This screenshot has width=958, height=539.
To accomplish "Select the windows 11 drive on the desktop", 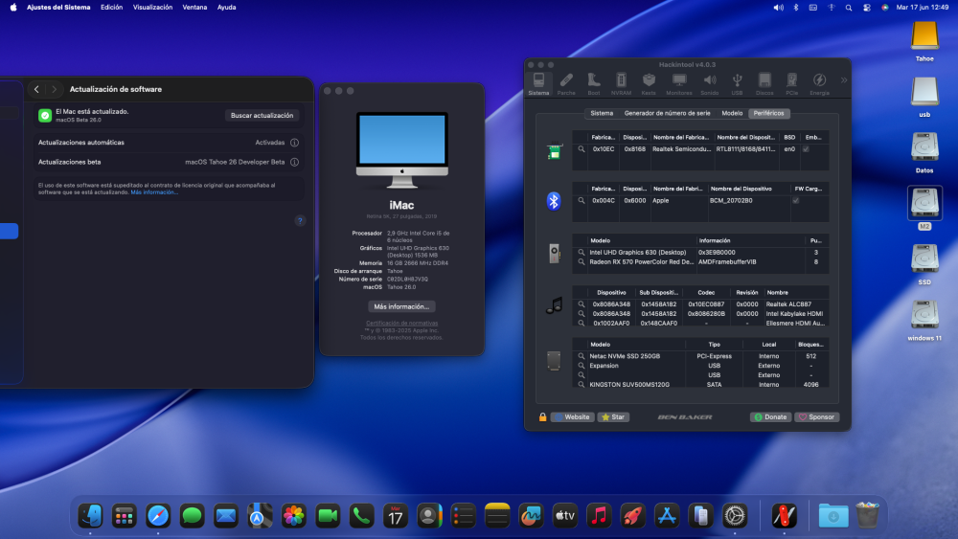I will click(924, 321).
